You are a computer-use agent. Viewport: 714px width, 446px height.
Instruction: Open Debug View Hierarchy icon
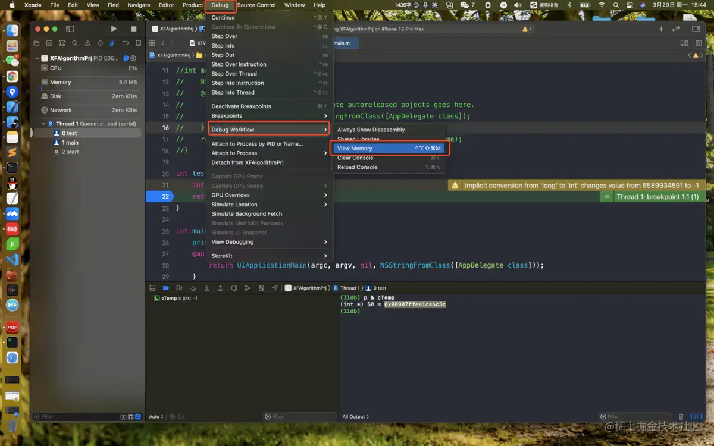pyautogui.click(x=234, y=288)
